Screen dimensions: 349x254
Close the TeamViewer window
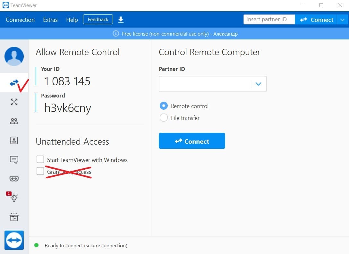[340, 5]
